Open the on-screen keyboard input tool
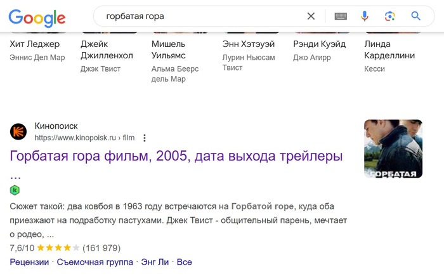Screen dimensions: 444x276 point(341,16)
